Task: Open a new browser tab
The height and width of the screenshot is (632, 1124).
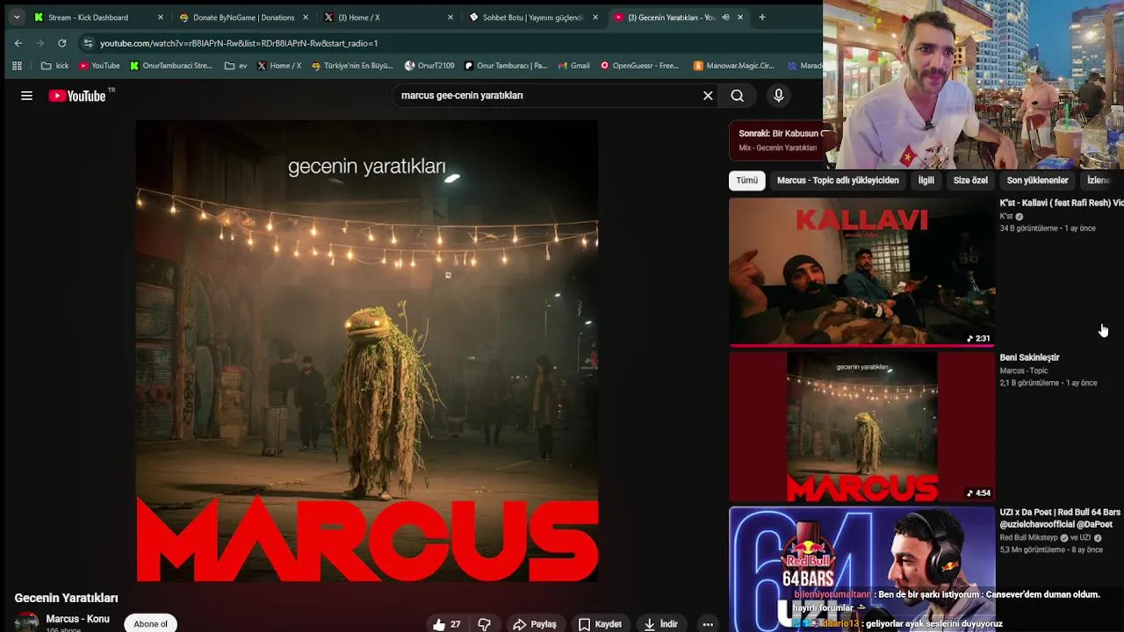Action: (x=761, y=17)
